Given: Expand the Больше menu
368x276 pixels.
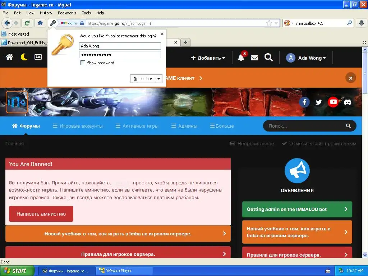Looking at the screenshot, I should pos(222,126).
